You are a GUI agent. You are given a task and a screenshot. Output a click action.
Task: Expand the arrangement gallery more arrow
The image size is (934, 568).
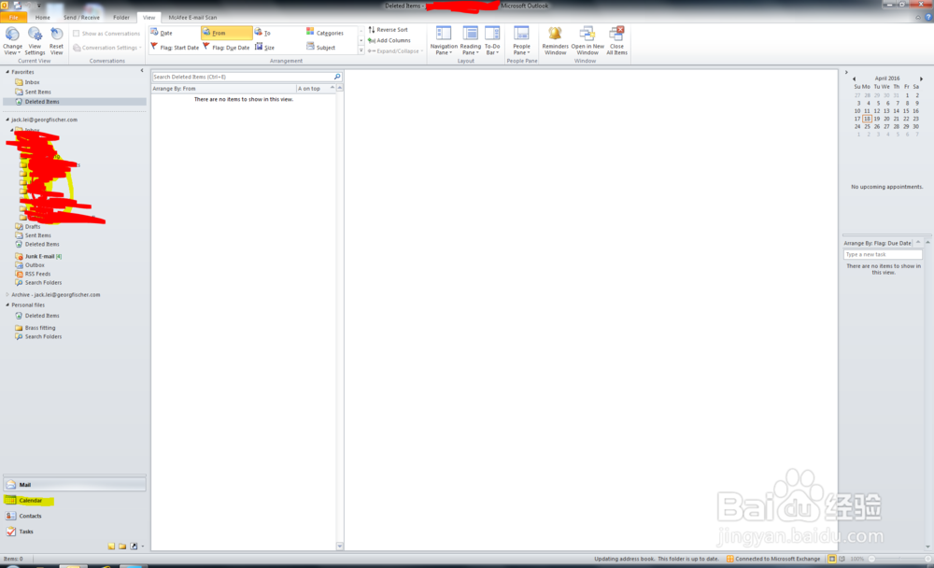[x=361, y=50]
